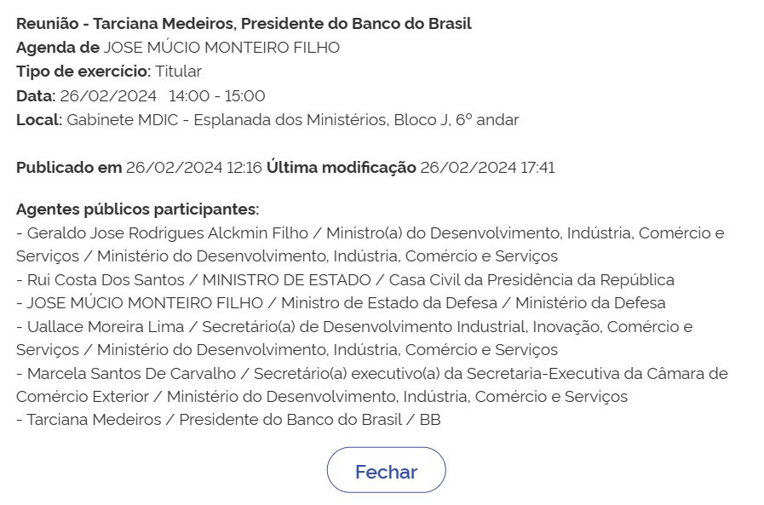The image size is (764, 505).
Task: Click the Agenda de label
Action: coord(58,47)
